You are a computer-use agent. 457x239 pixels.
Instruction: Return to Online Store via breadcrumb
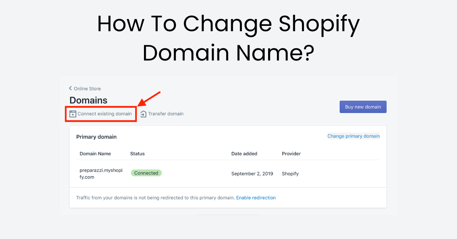(87, 88)
